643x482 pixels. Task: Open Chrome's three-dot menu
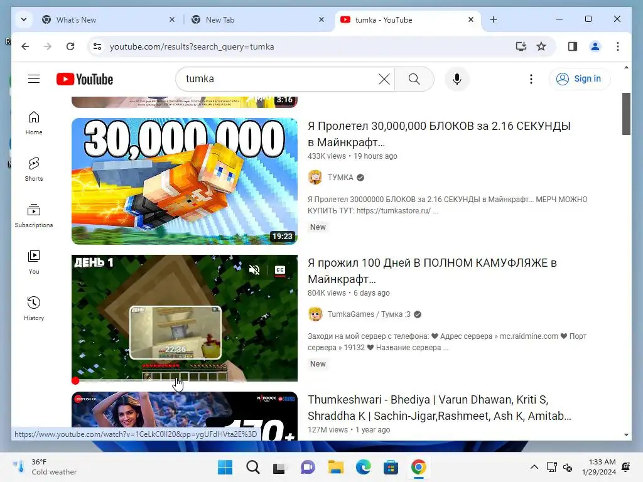618,46
